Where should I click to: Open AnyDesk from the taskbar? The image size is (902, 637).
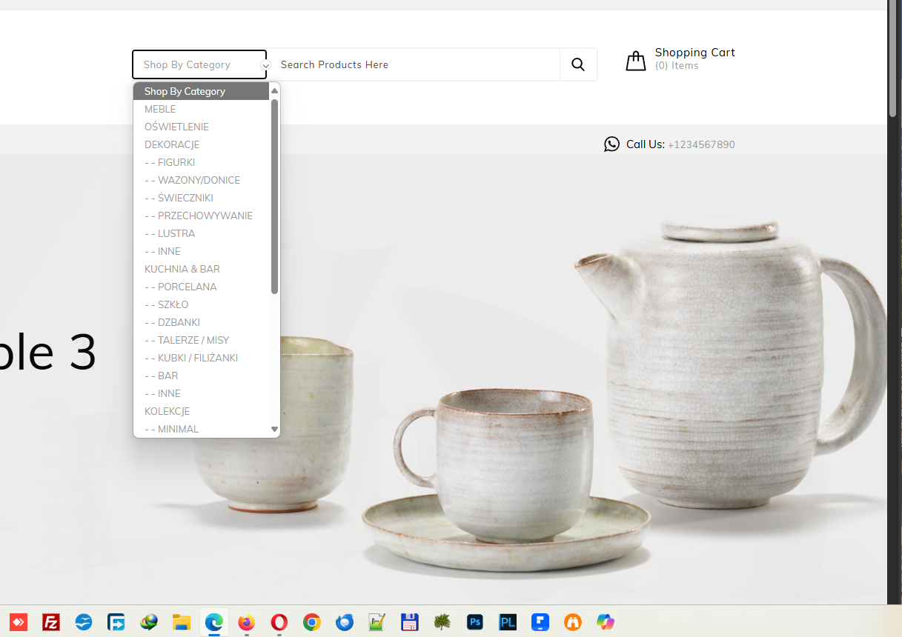coord(19,621)
